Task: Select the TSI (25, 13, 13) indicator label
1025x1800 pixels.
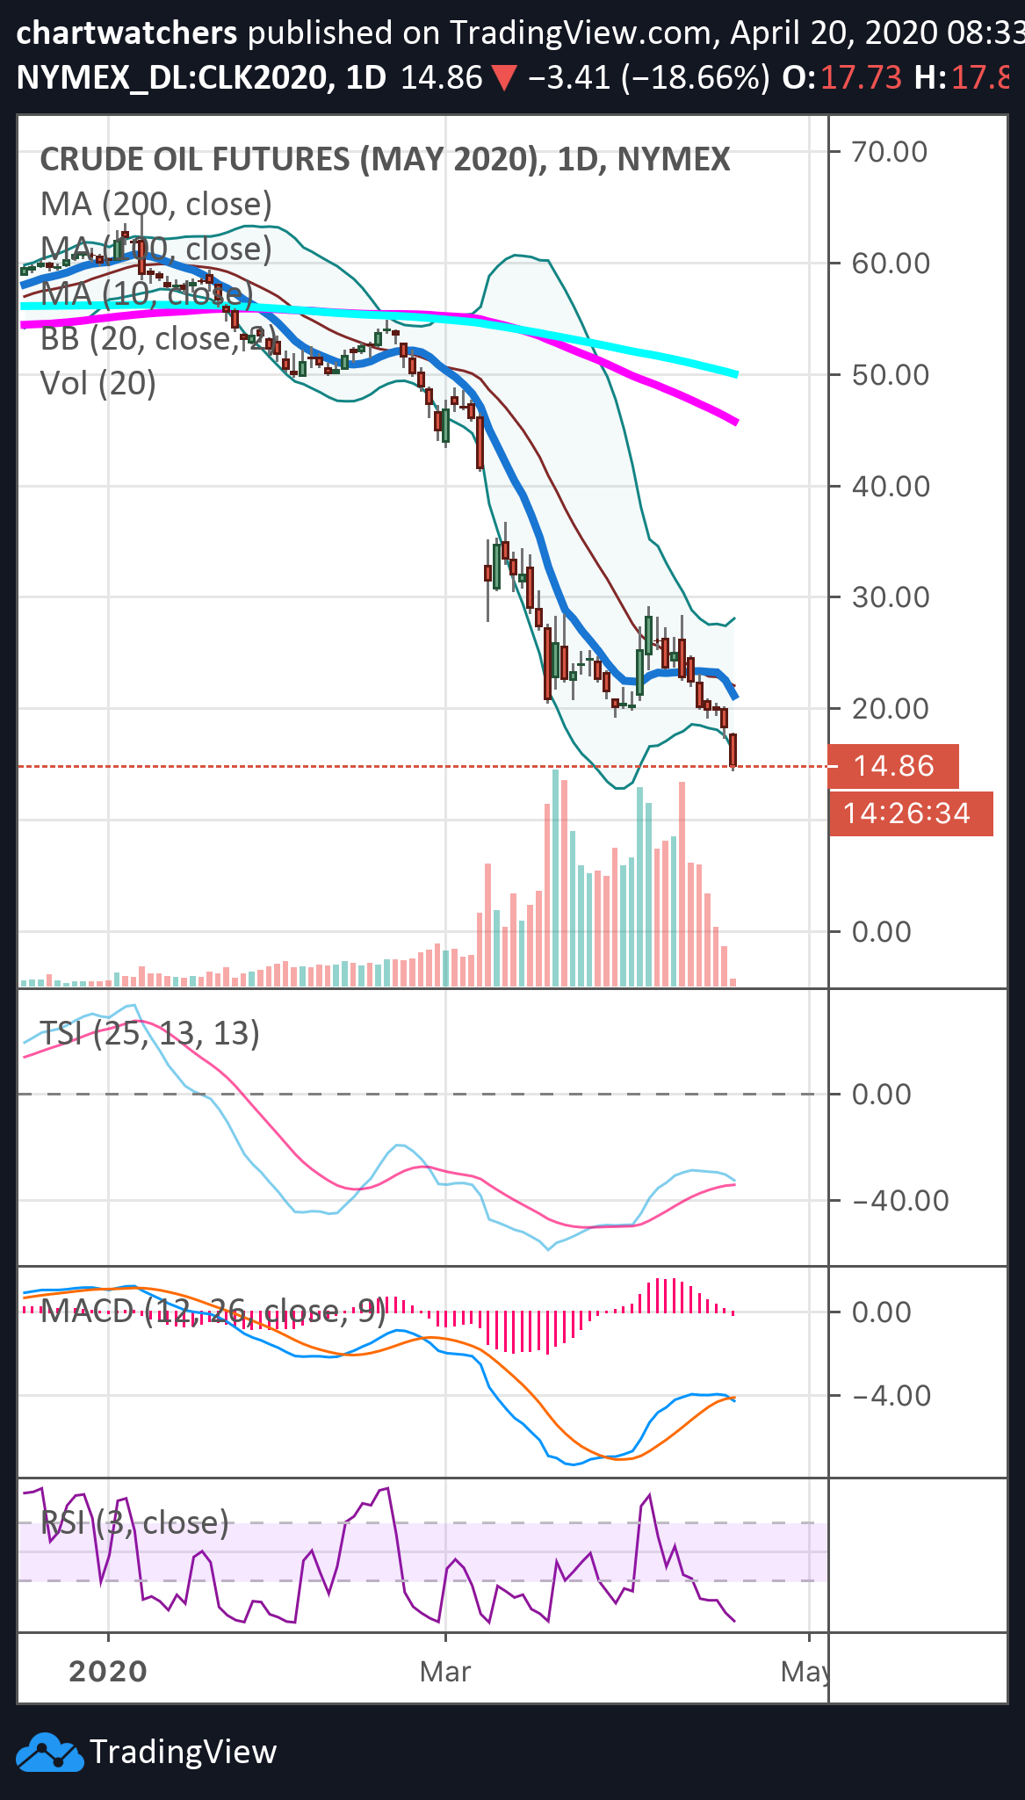Action: 150,1033
